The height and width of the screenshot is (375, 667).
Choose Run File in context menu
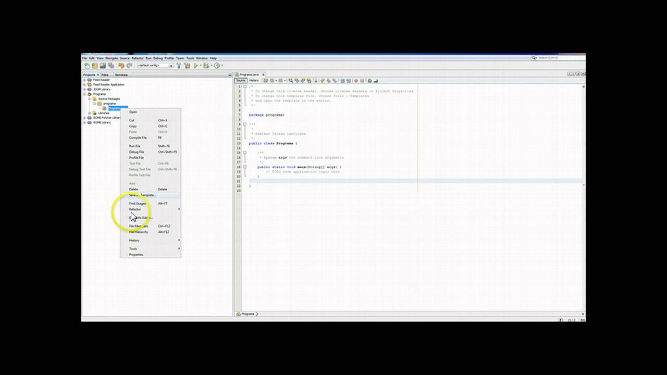pos(151,146)
